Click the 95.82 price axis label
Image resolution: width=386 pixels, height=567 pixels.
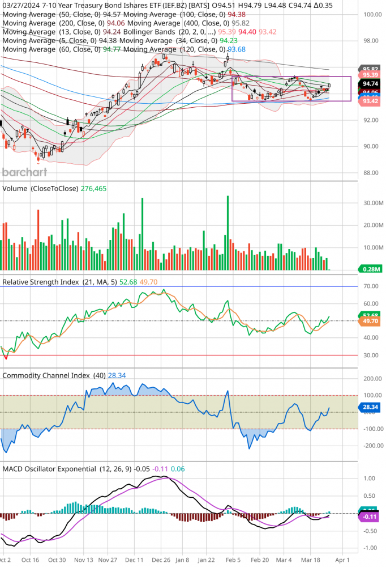[371, 68]
